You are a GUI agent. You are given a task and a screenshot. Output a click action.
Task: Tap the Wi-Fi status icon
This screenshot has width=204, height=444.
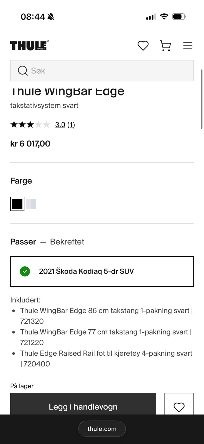coord(164,17)
